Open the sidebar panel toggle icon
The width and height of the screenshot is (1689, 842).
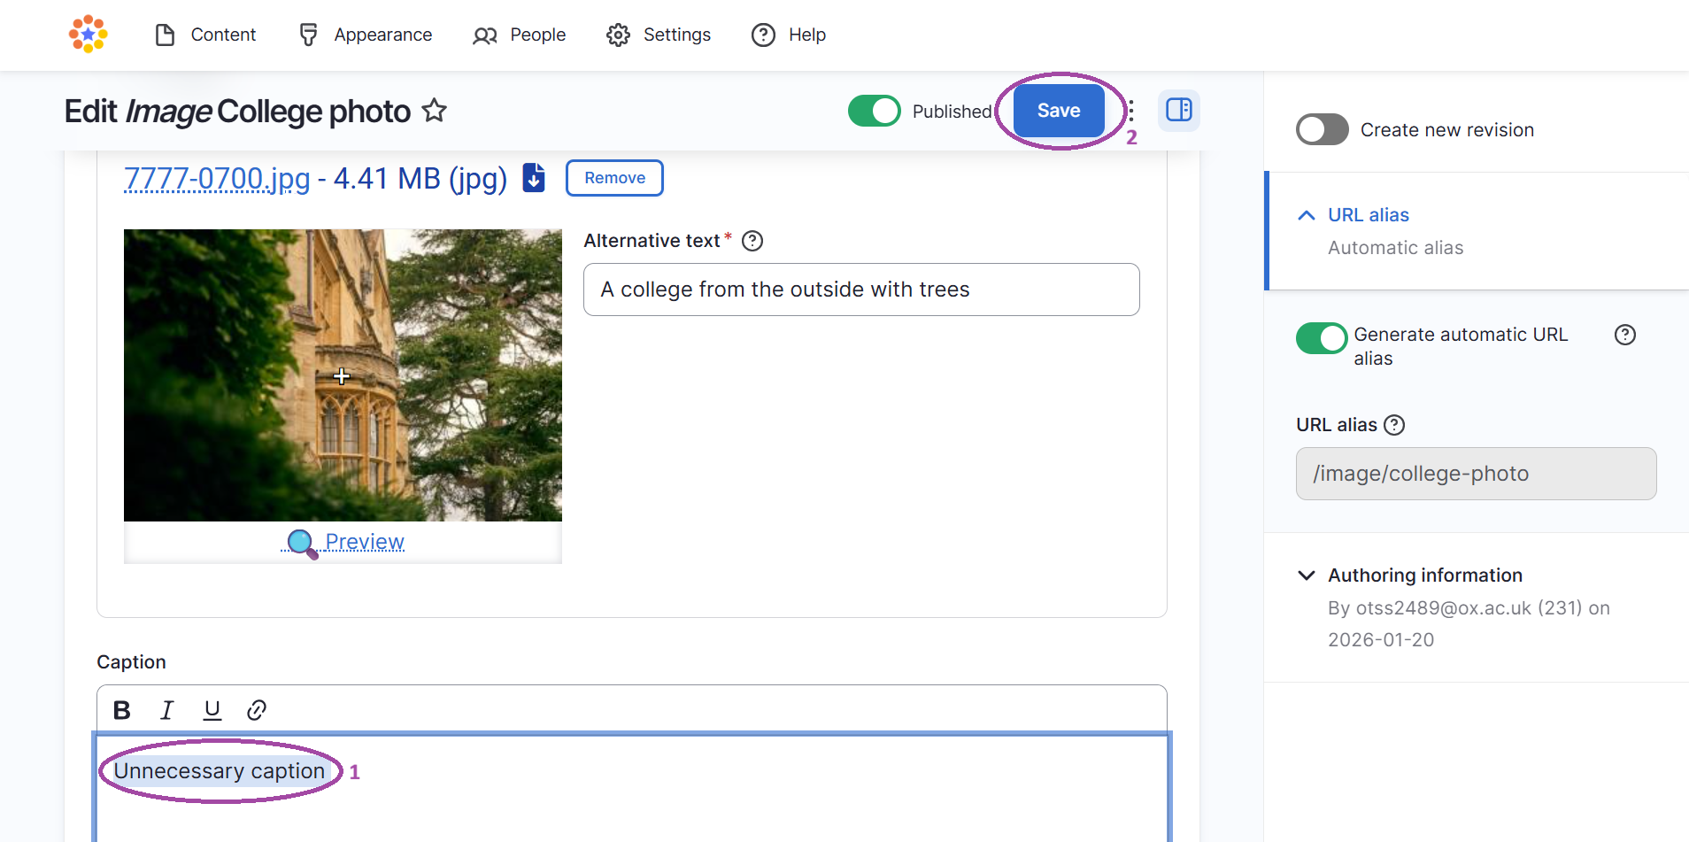click(x=1179, y=111)
